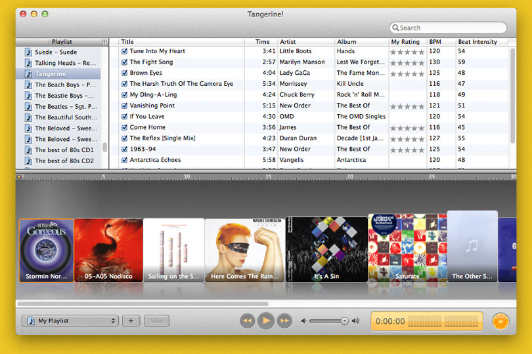Select the Stormin Nor... album cover
532x354 pixels.
click(x=46, y=250)
